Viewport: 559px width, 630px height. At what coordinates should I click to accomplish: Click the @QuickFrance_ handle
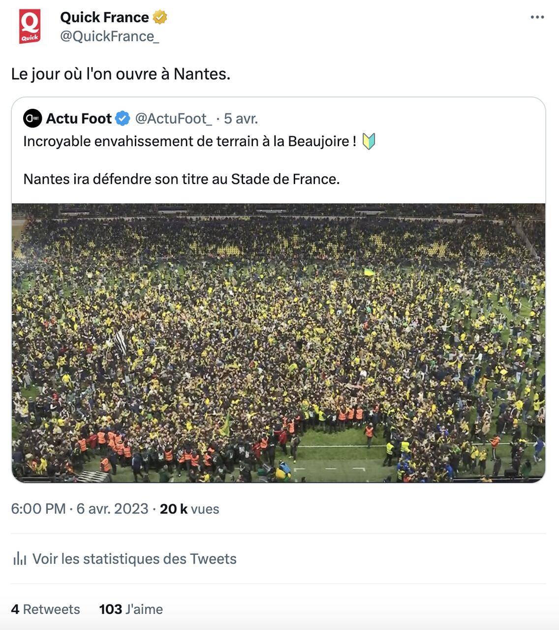pos(109,36)
